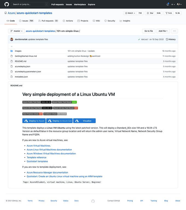Expand the Watch dropdown

(130, 13)
